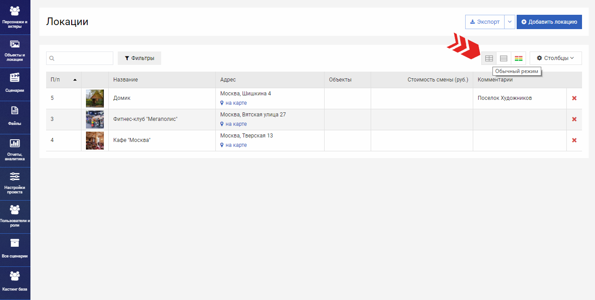Open Персонажи и актеры sidebar section
The image size is (595, 300).
(x=15, y=17)
